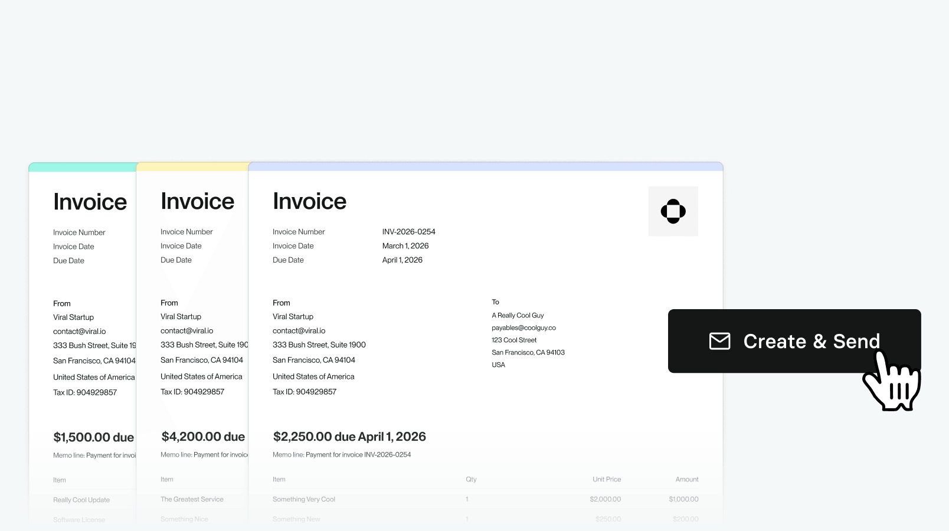Click recipient name A Really Cool Guy
Image resolution: width=949 pixels, height=531 pixels.
[518, 316]
